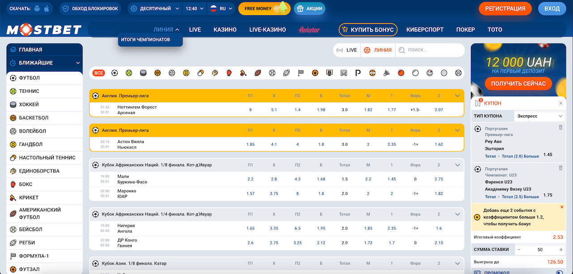Delete Риу Аве – Эшторил bet with trash icon
The height and width of the screenshot is (274, 573).
tap(560, 128)
